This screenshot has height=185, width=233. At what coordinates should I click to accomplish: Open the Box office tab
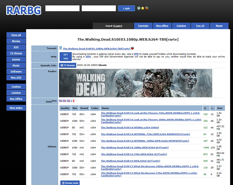(162, 26)
